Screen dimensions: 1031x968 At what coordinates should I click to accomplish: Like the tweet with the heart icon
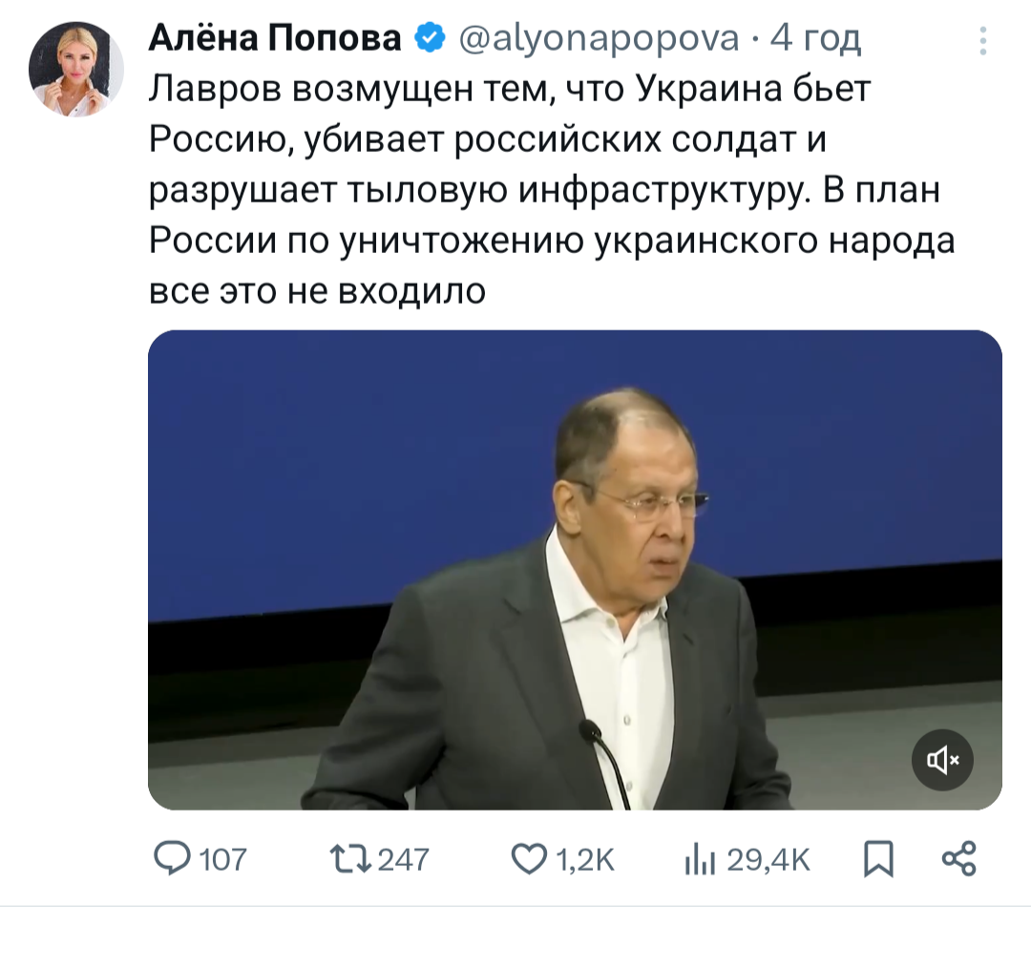528,859
